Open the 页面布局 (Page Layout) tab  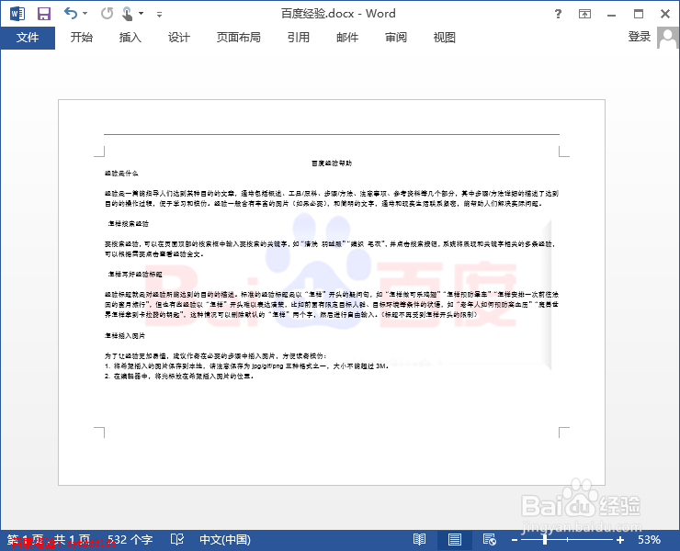[x=239, y=38]
